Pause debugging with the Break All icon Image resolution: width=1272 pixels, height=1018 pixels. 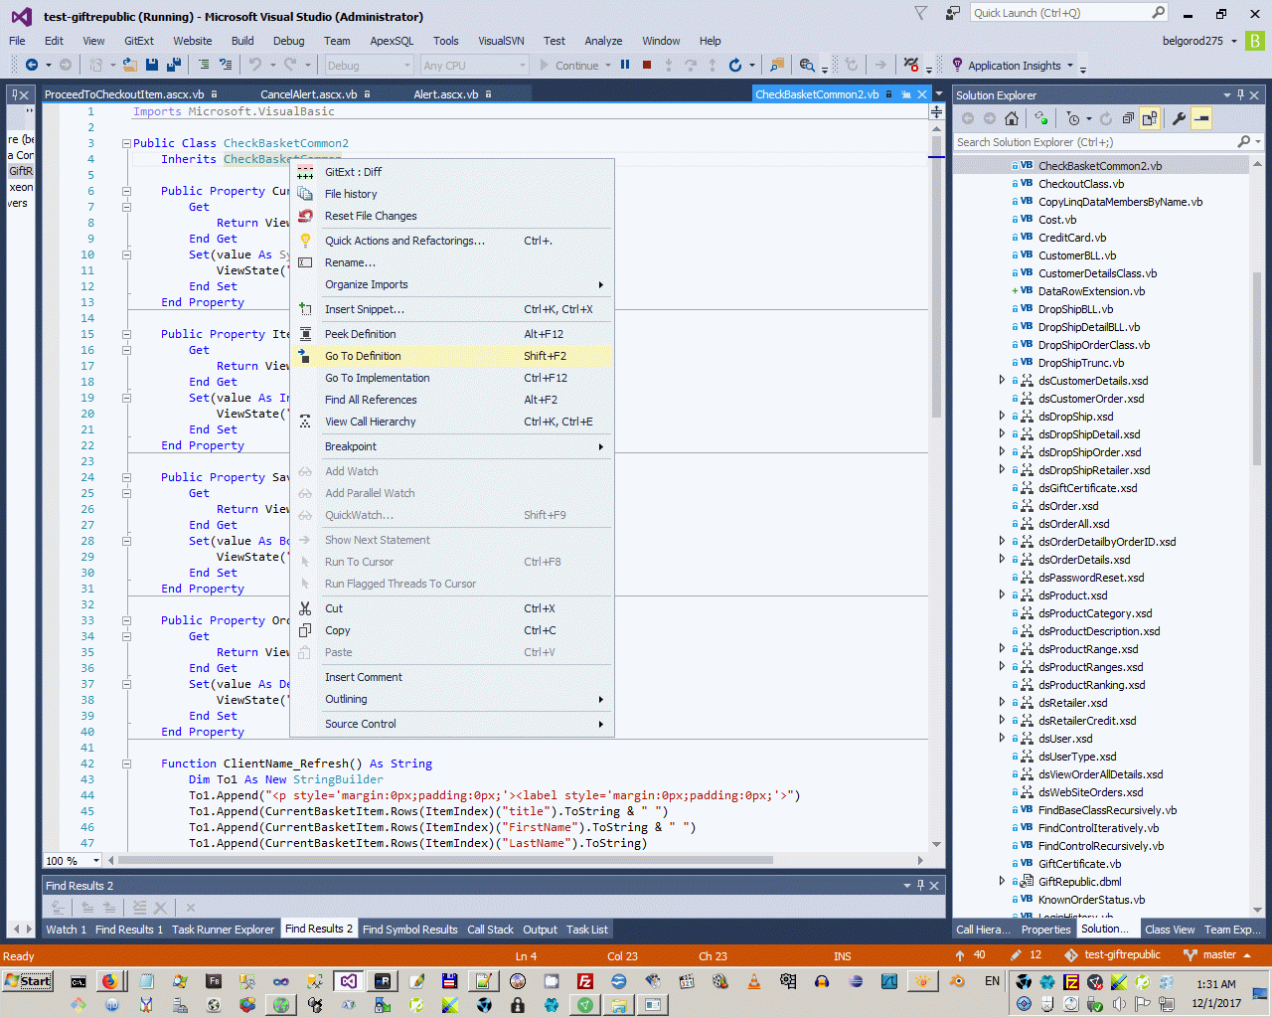point(625,65)
